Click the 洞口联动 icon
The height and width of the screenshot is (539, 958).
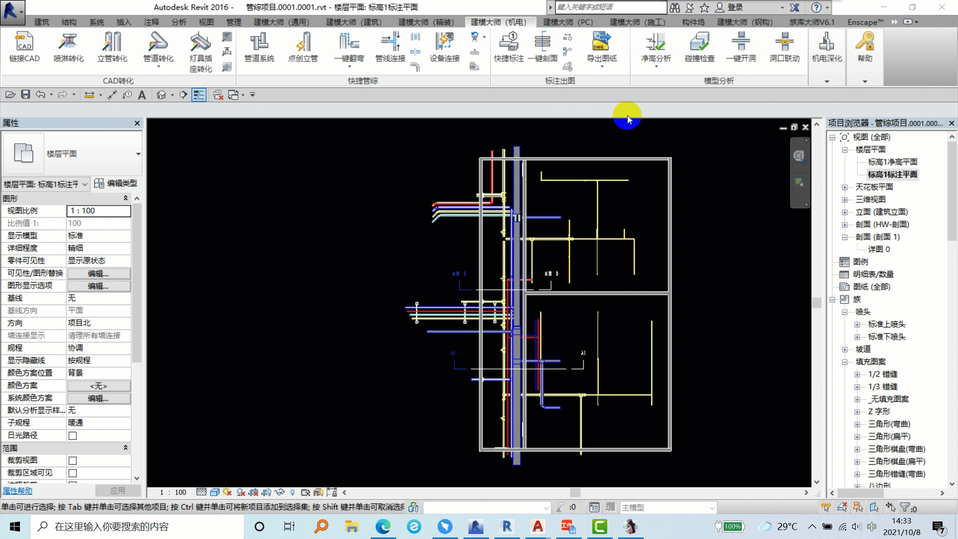point(784,42)
